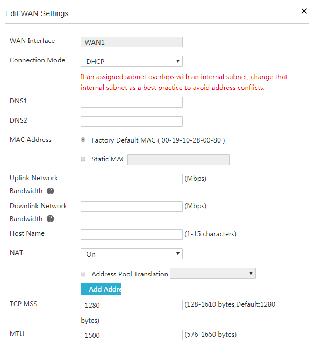Viewport: 315px width, 348px height.
Task: Click the help icon beside Downlink Network Bandwidth
Action: click(50, 219)
